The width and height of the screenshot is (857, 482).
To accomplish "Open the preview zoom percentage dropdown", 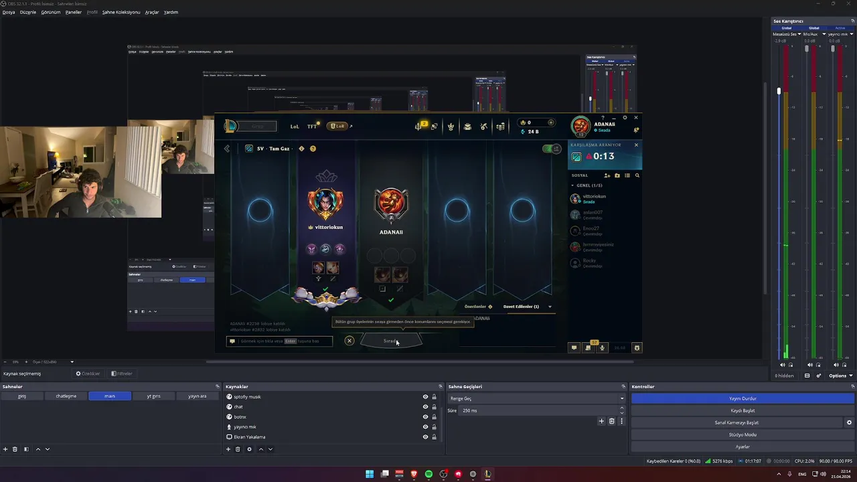I will point(72,362).
